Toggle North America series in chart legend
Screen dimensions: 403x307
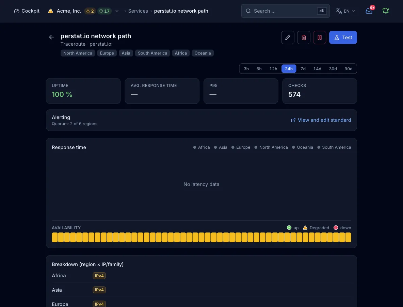(x=271, y=147)
